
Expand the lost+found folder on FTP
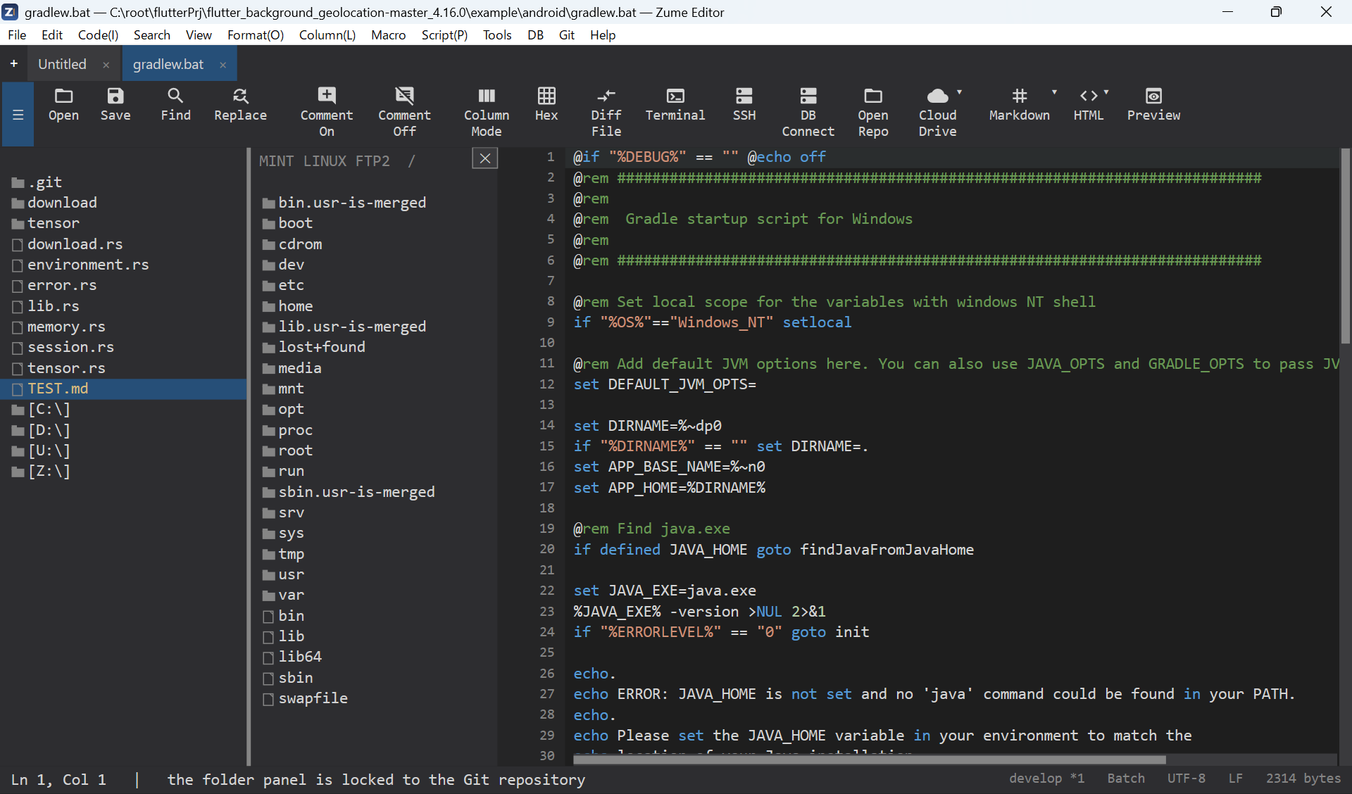[x=314, y=347]
